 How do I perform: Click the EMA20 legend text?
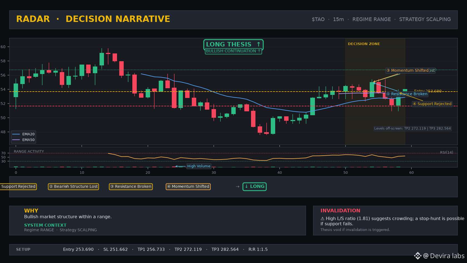(x=28, y=134)
